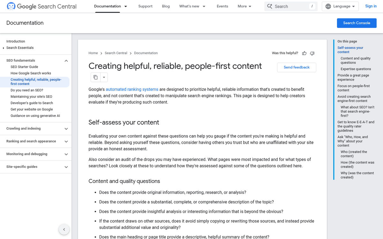Click the Send feedback button
The image size is (383, 239).
pyautogui.click(x=297, y=67)
